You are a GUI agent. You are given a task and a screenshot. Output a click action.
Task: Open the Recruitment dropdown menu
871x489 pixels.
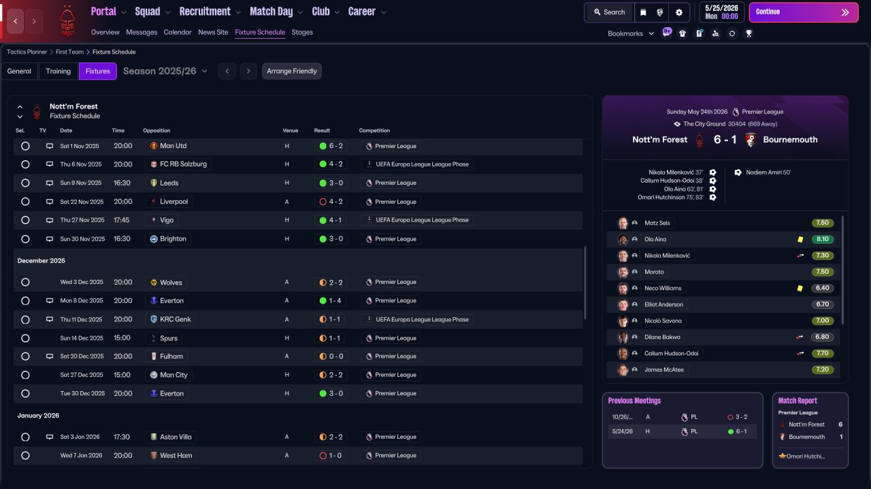point(210,12)
